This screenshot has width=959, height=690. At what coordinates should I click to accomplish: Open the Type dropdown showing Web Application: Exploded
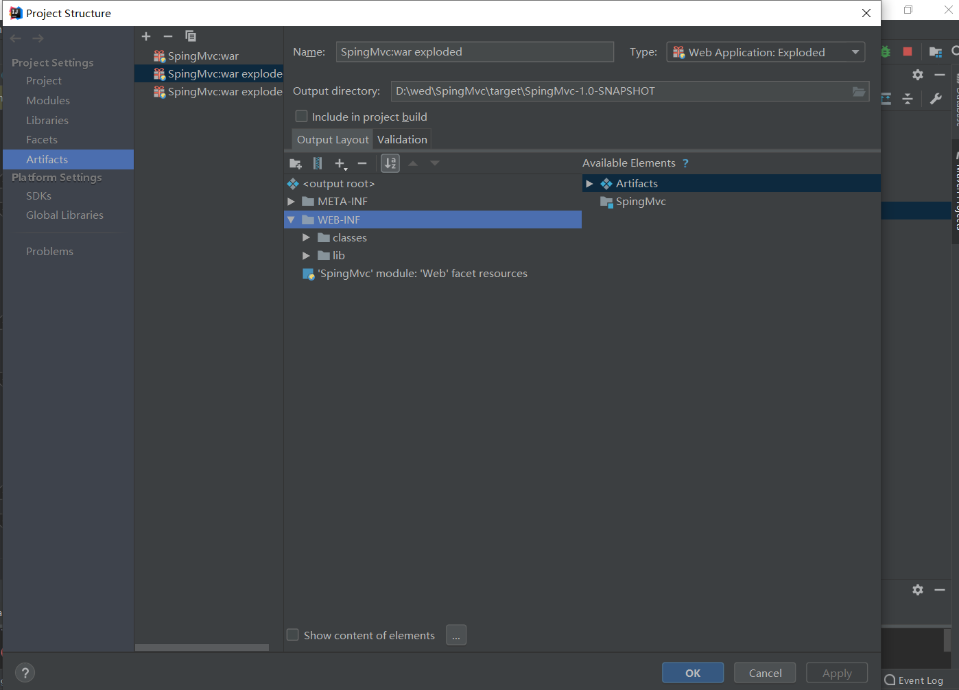(x=855, y=51)
